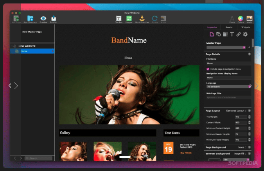Open the Colors picker
Screen dimensions: 264x171
[241, 18]
